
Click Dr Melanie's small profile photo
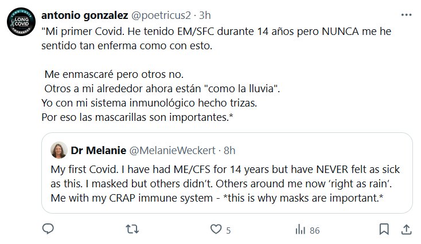(x=59, y=150)
